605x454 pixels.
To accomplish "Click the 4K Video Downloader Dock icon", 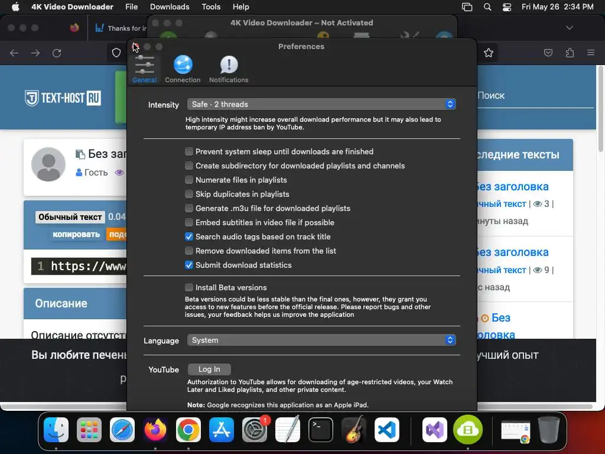I will [x=468, y=430].
